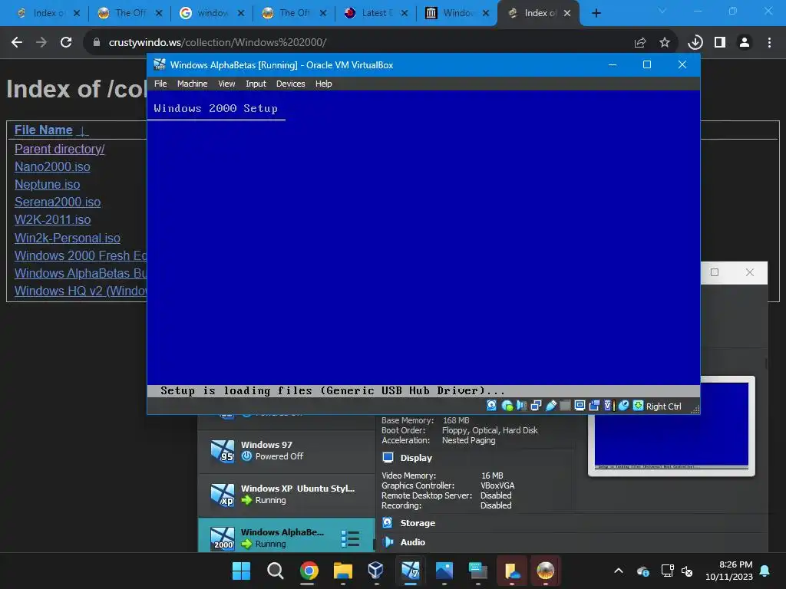786x589 pixels.
Task: Click the audio status icon in VM bar
Action: [x=521, y=406]
